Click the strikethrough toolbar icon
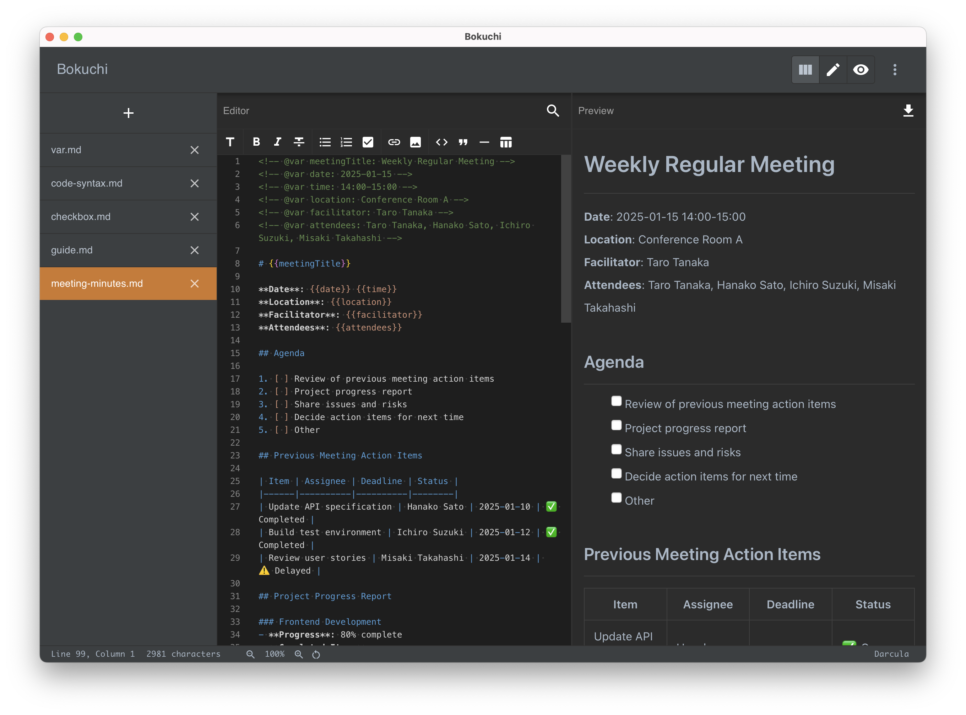The width and height of the screenshot is (966, 715). [298, 142]
